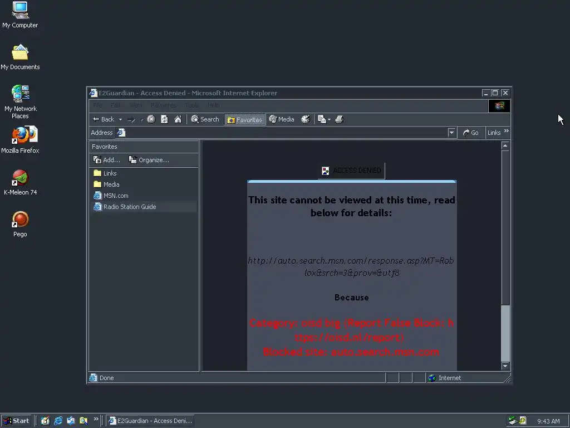570x428 pixels.
Task: Expand the Mail button dropdown arrow
Action: click(x=330, y=119)
